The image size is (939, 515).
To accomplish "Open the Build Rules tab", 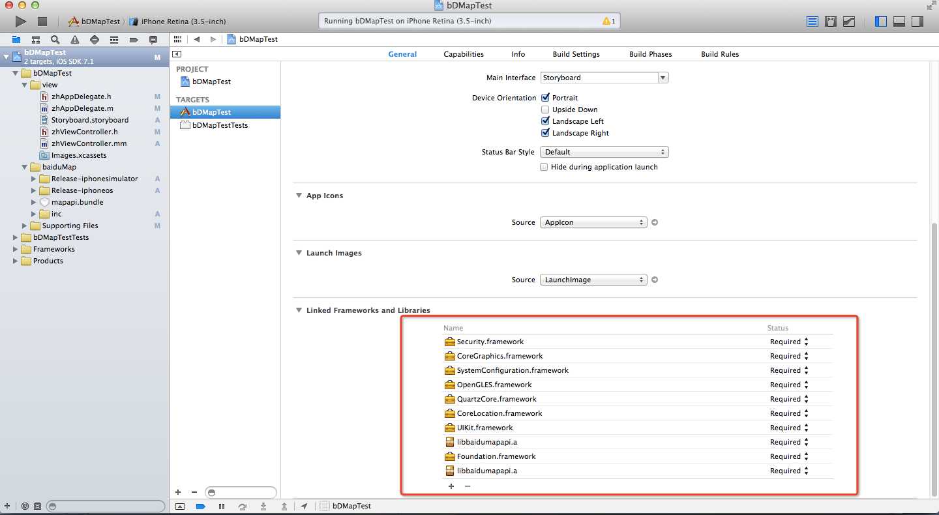I will [720, 54].
